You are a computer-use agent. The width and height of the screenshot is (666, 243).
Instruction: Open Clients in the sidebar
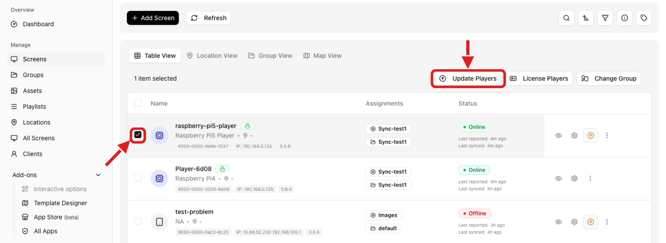(56, 154)
